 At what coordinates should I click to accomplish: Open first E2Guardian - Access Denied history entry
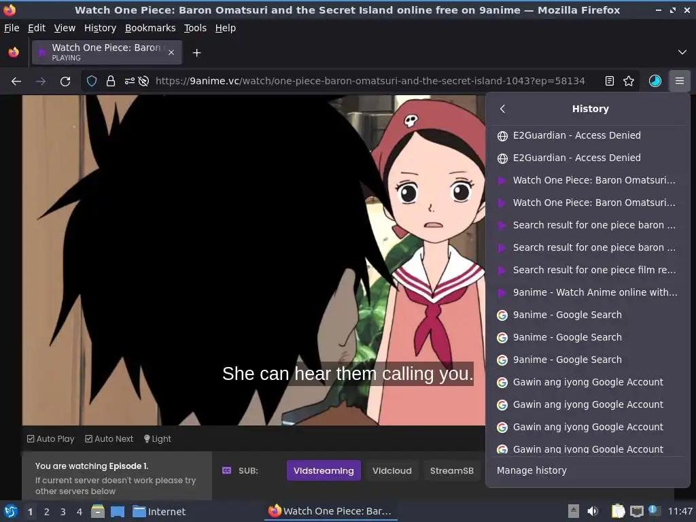588,135
